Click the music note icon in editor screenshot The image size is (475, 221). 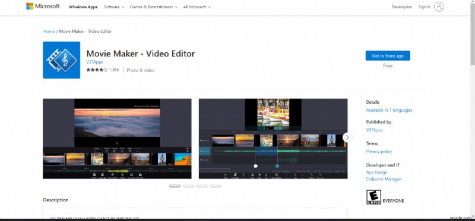point(235,175)
